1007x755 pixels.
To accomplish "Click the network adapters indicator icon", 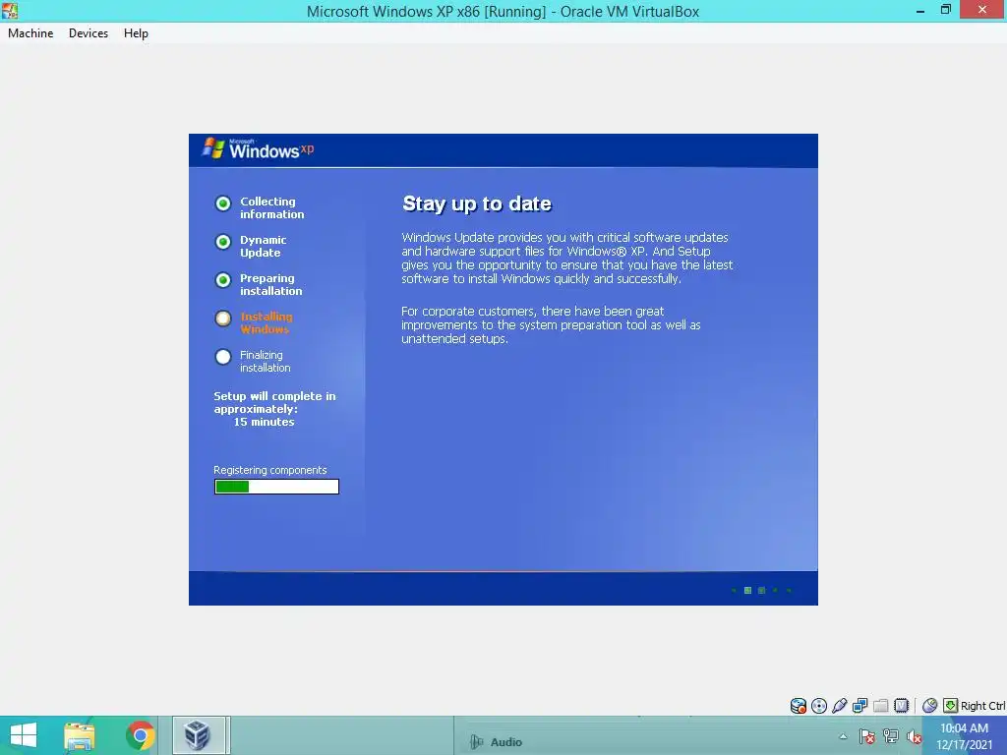I will [859, 706].
